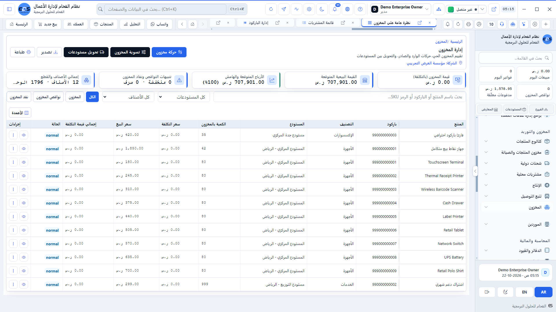Expand Demo Enterprise Owner account dropdown
The width and height of the screenshot is (556, 312).
tap(401, 9)
